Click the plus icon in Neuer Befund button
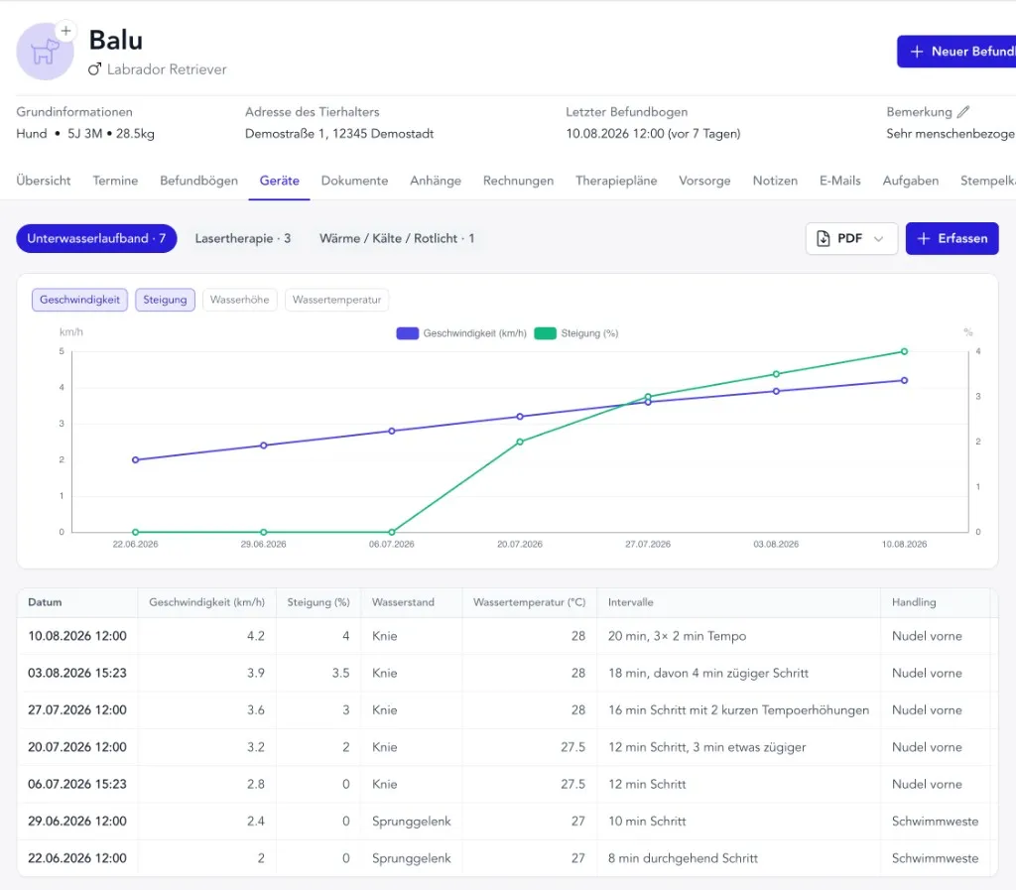 pyautogui.click(x=916, y=52)
